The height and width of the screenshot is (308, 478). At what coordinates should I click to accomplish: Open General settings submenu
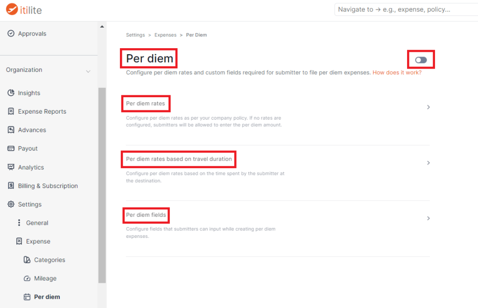[37, 223]
